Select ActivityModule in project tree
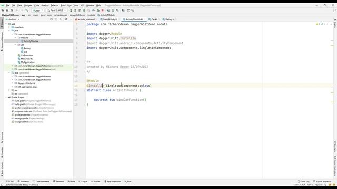This screenshot has height=189, width=337. point(31,41)
